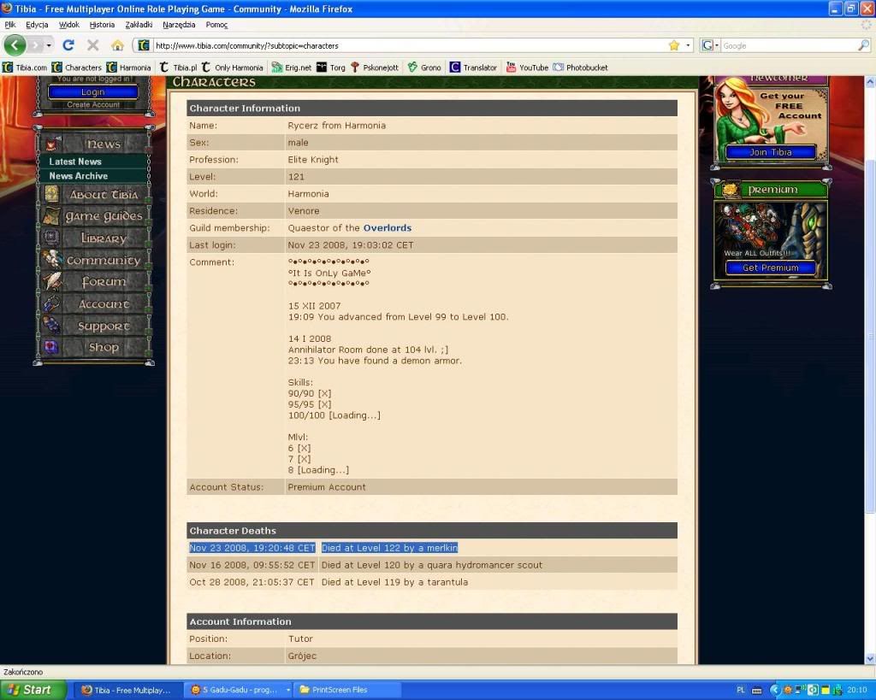Open the Erig.net bookmark
Image resolution: width=876 pixels, height=700 pixels.
click(x=291, y=68)
